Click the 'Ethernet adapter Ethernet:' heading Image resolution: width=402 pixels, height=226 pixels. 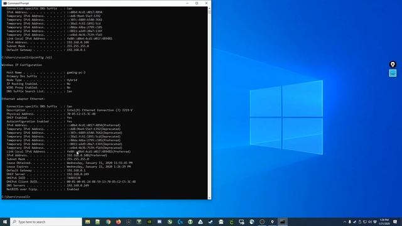pyautogui.click(x=23, y=99)
